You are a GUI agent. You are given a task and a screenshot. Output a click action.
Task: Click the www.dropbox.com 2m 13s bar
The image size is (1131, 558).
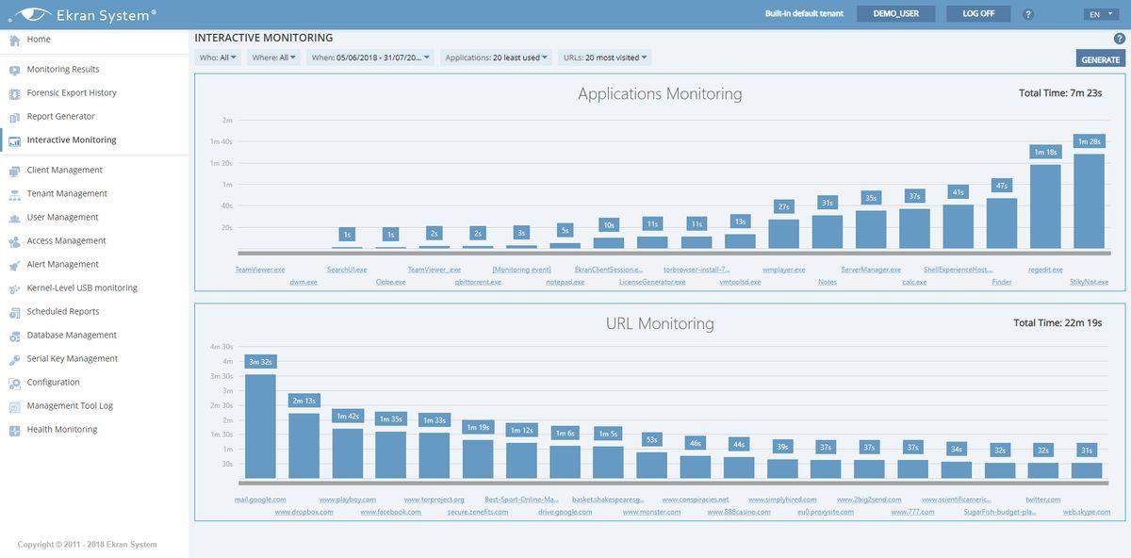[303, 446]
